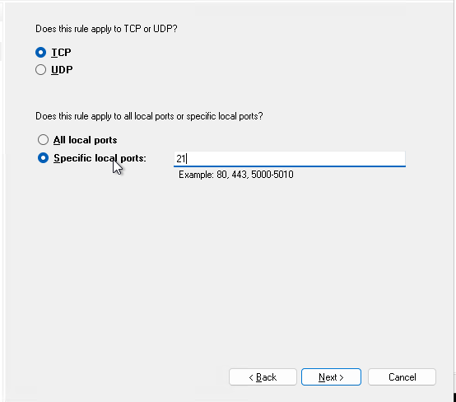Select the TCP radio button

40,53
